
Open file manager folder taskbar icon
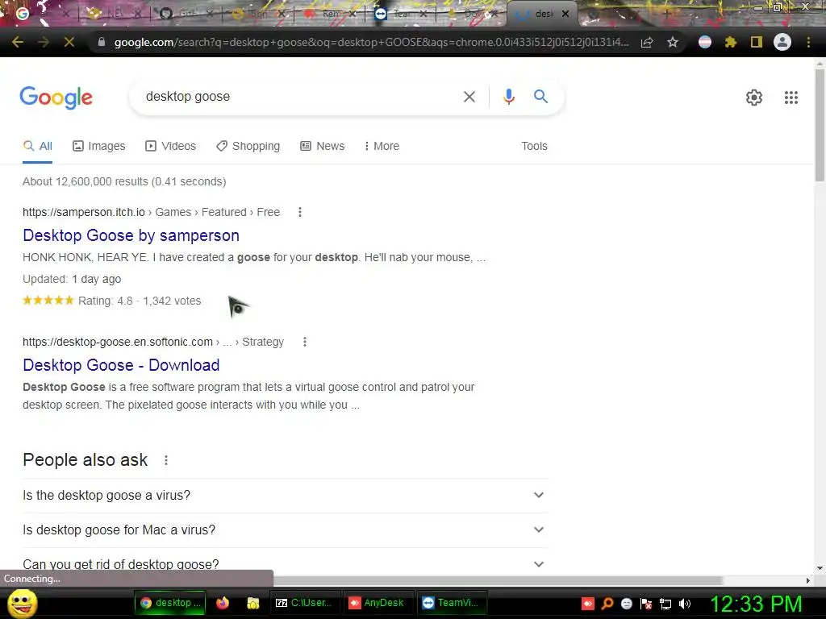[x=253, y=603]
